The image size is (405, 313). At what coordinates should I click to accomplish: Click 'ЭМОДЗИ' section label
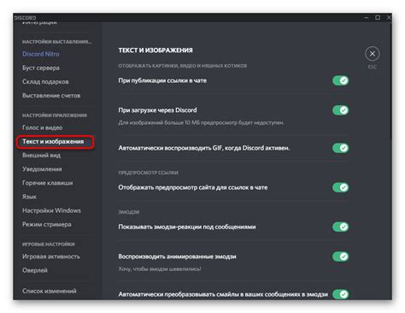[x=129, y=212]
